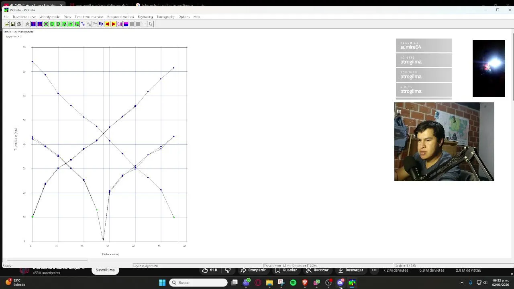
Task: Open the Windows Start menu
Action: 162,283
